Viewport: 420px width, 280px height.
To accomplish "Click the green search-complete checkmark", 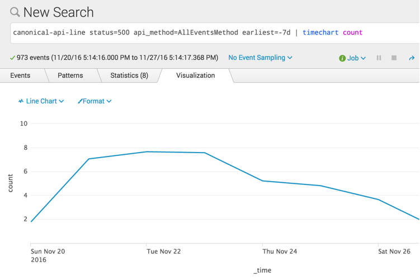I will coord(12,58).
